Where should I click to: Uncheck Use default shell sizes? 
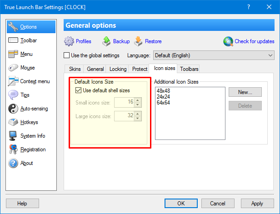78,90
